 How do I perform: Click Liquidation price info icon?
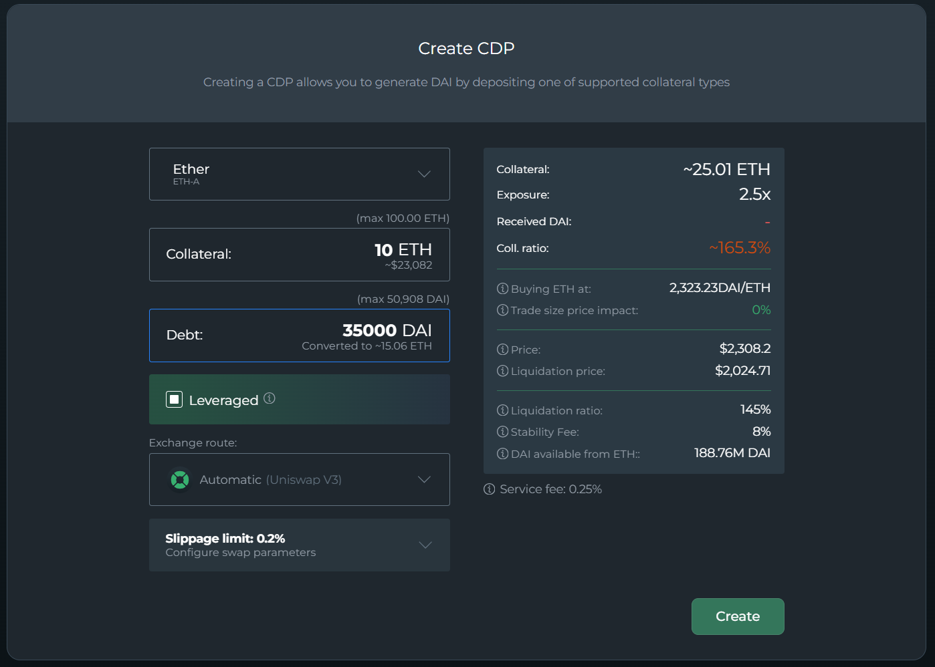503,371
